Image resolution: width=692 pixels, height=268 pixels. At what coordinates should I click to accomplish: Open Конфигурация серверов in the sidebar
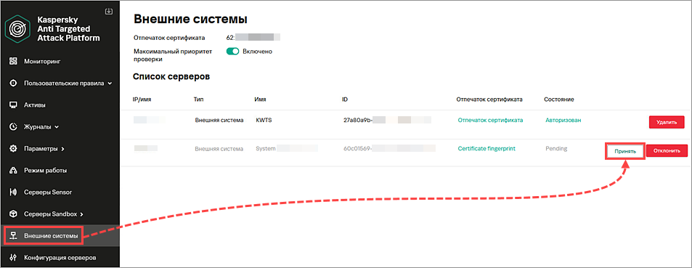(60, 258)
